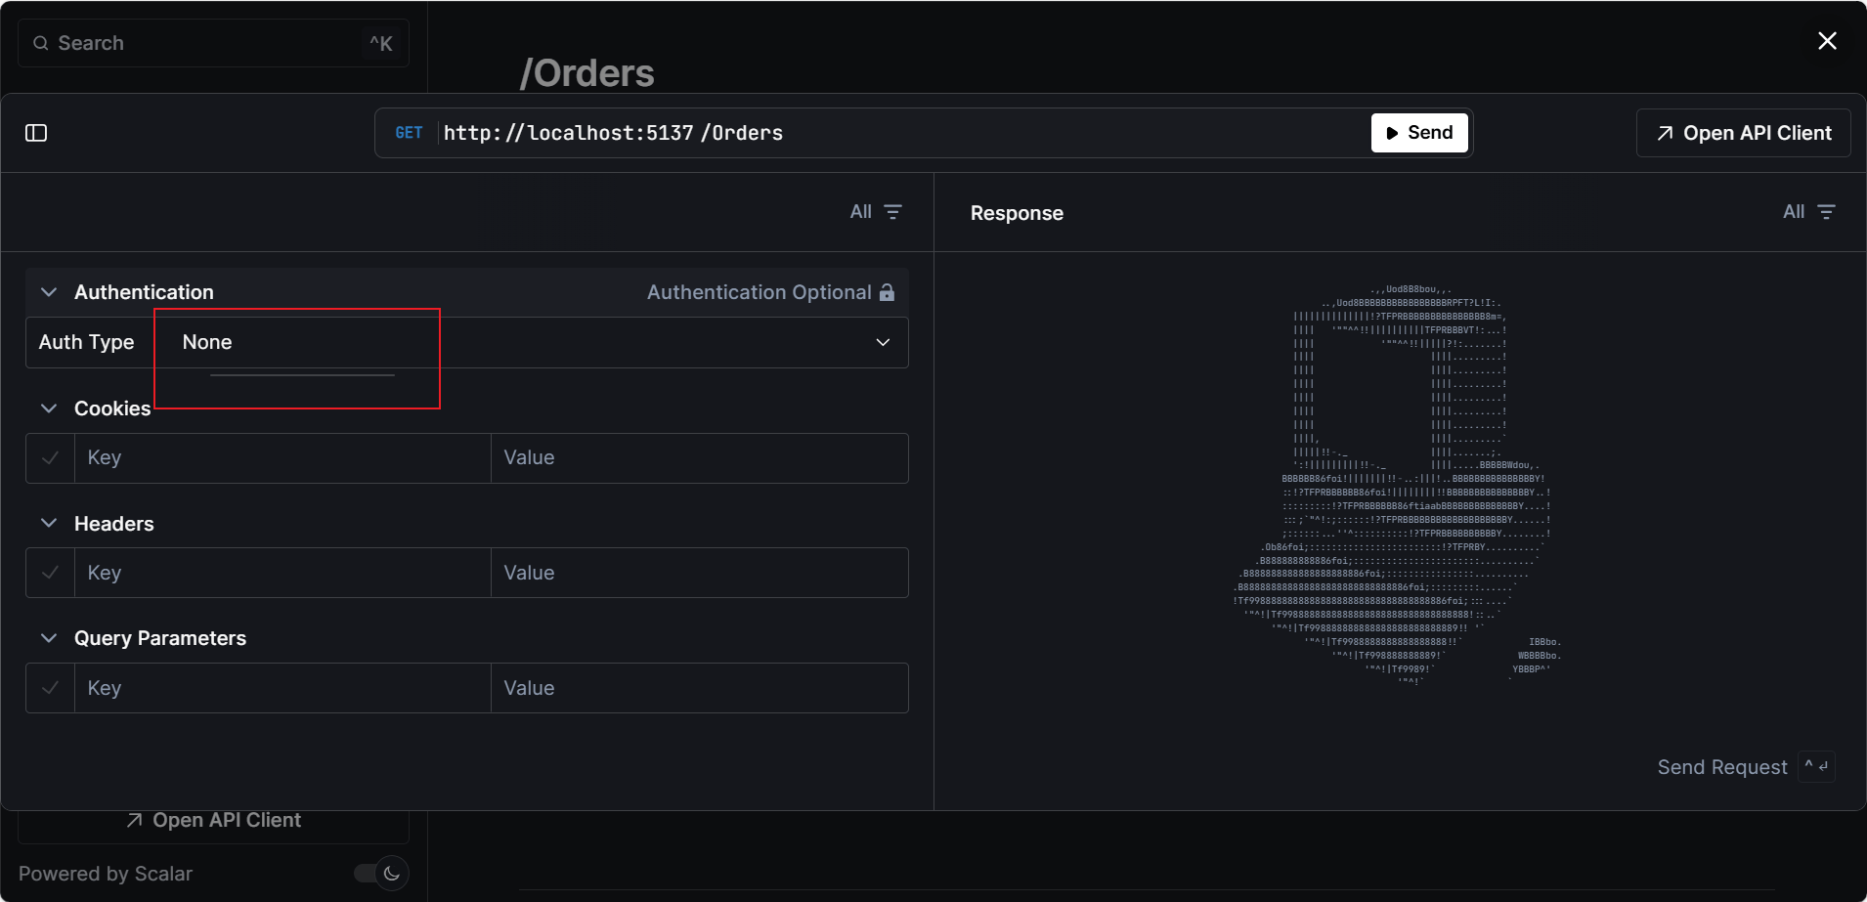The height and width of the screenshot is (902, 1867).
Task: Open response sections filter icon
Action: 1826,212
